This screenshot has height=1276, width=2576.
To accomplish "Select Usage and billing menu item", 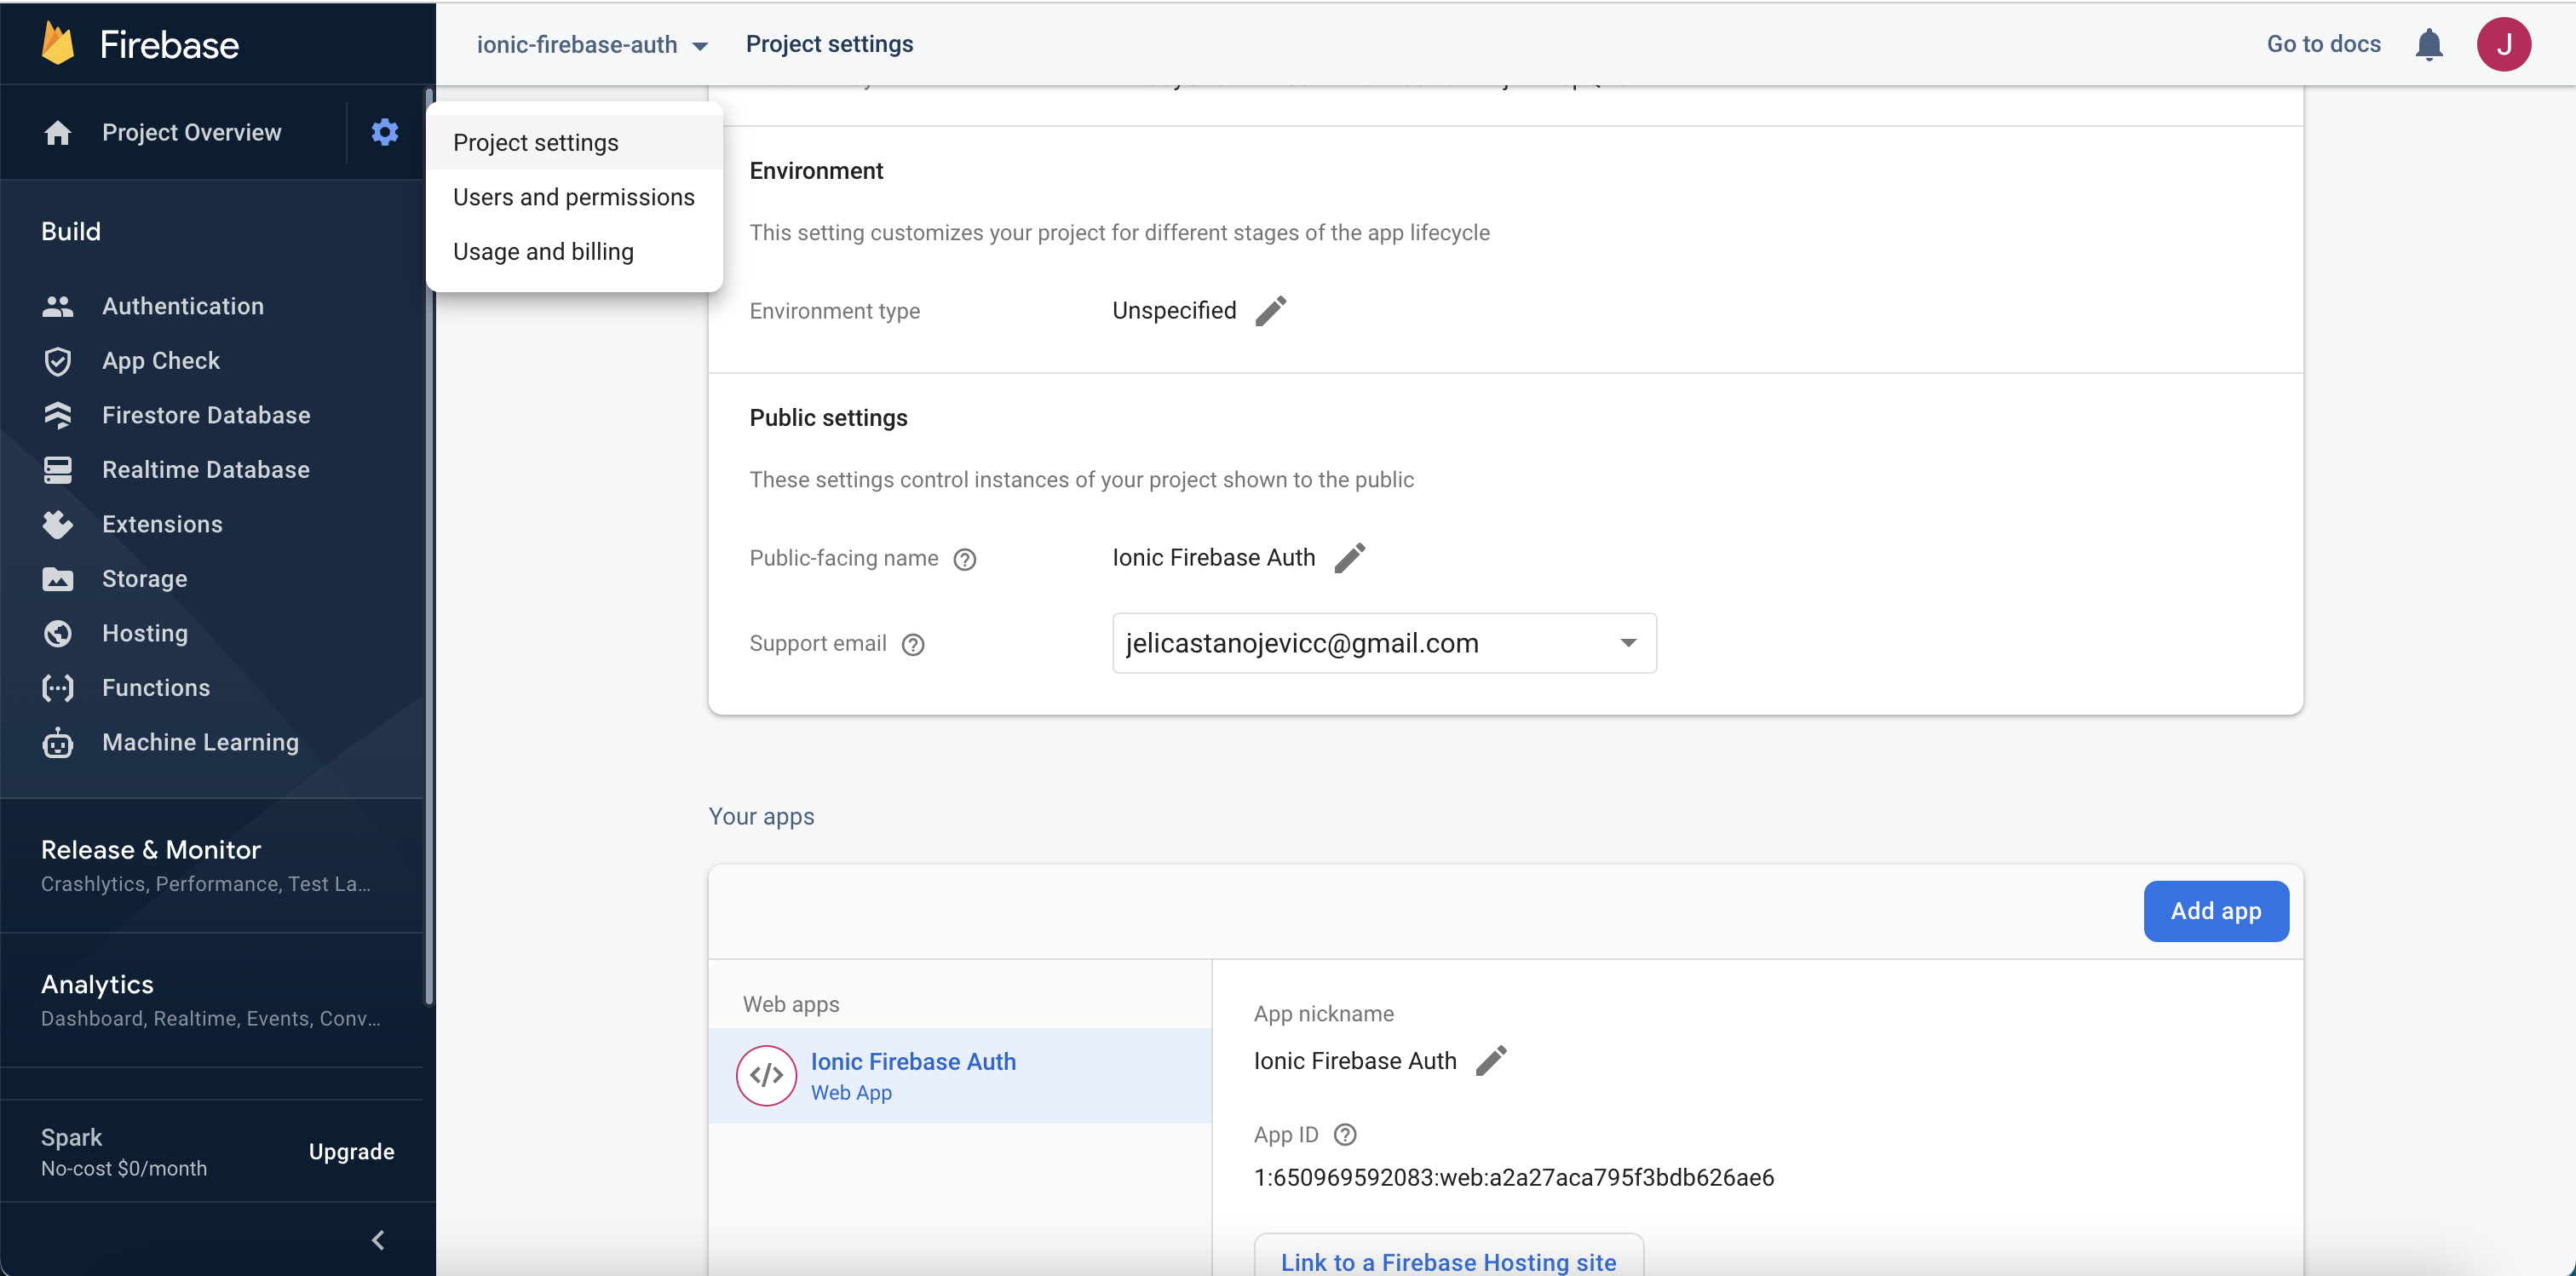I will tap(574, 252).
